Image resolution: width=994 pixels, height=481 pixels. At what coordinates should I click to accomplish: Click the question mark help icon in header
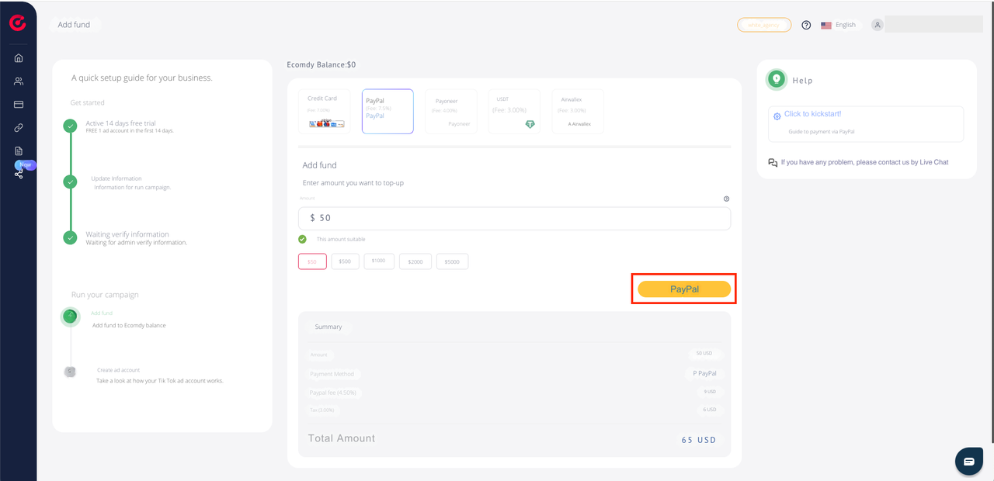[x=806, y=25]
